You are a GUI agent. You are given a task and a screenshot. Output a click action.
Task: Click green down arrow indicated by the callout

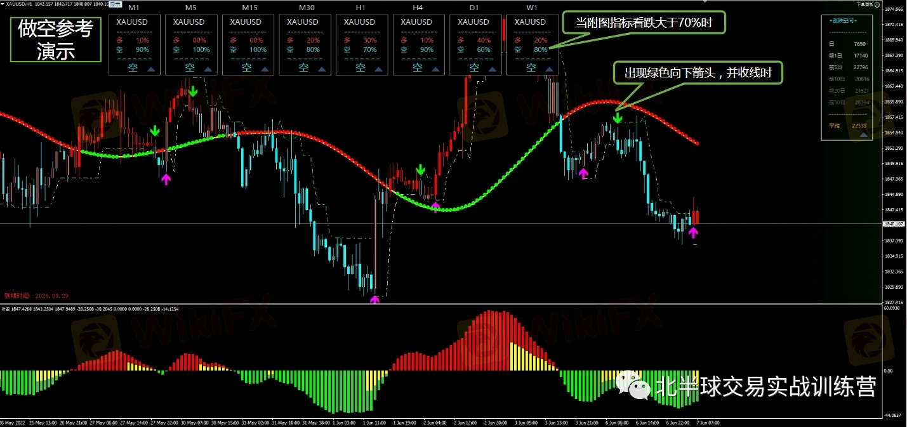point(617,118)
